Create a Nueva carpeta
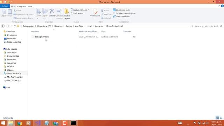The width and height of the screenshot is (224, 126). tap(67, 14)
